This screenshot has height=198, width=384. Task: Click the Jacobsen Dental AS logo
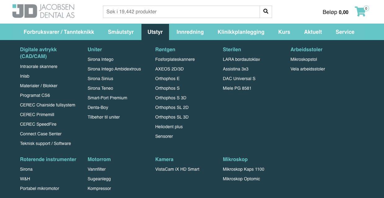(43, 11)
